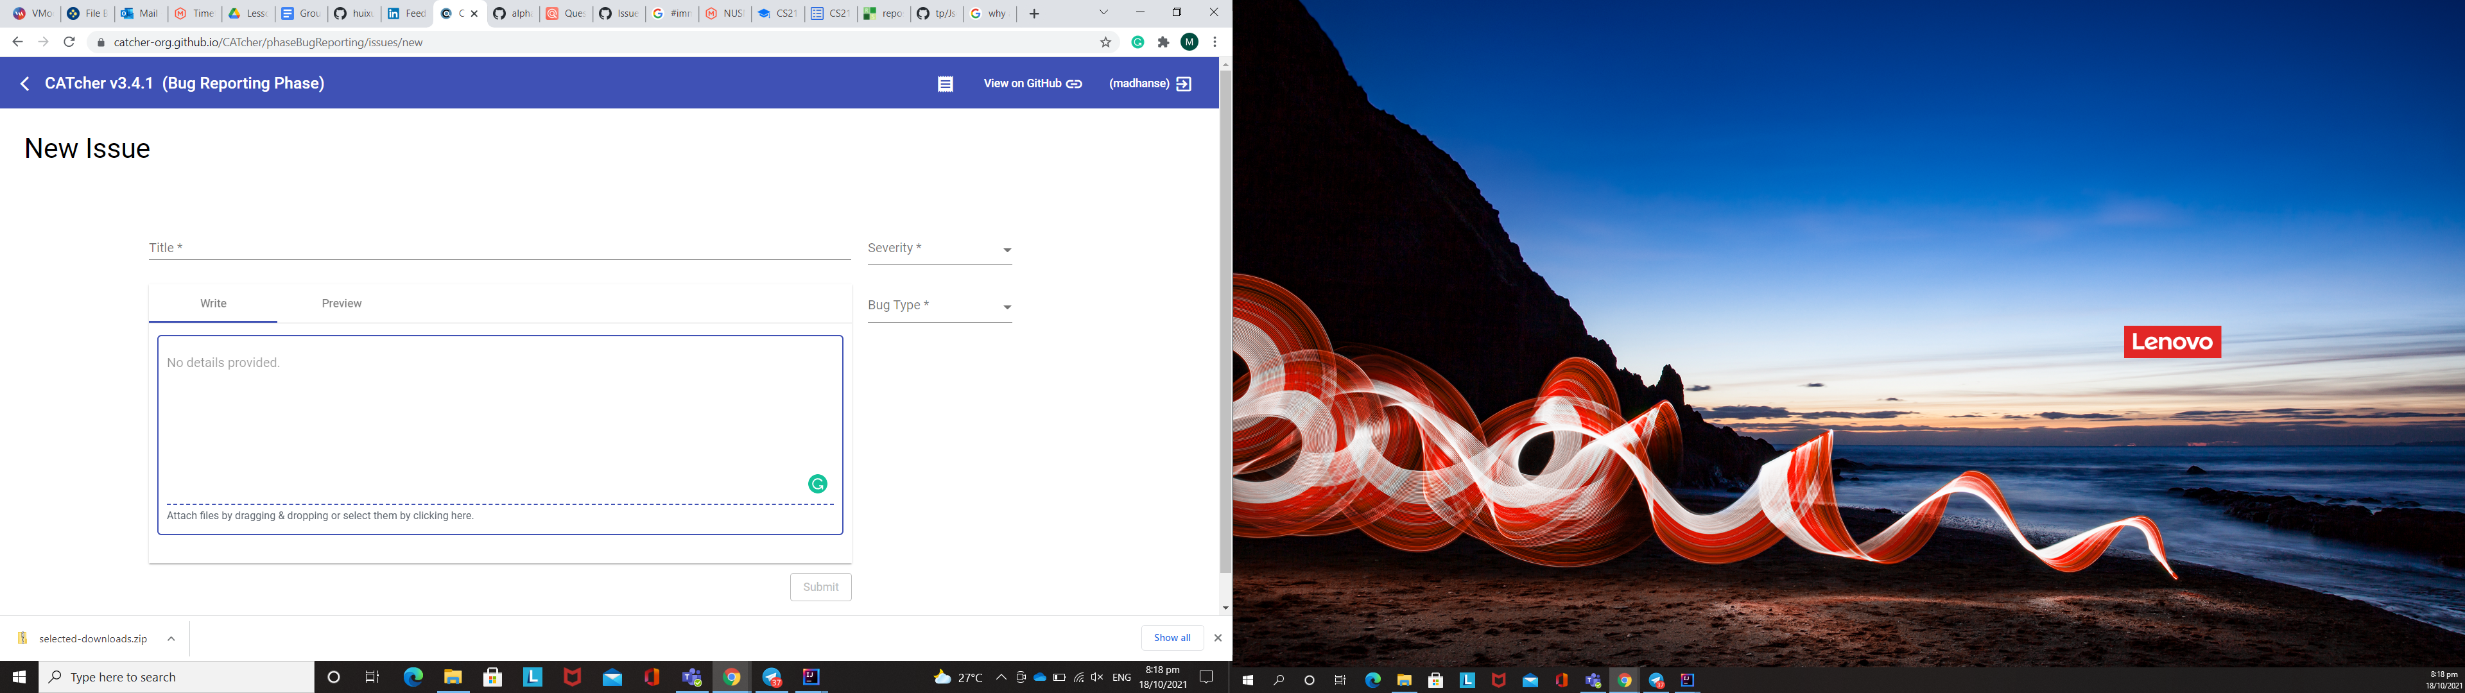
Task: Open options for selected-downloads.zip
Action: (x=171, y=638)
